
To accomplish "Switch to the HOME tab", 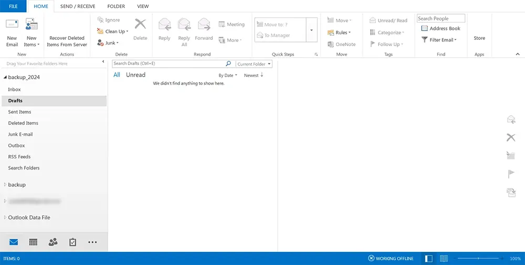I will (x=41, y=6).
